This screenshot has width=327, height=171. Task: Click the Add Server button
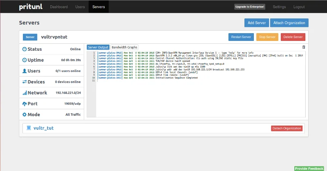pyautogui.click(x=257, y=23)
